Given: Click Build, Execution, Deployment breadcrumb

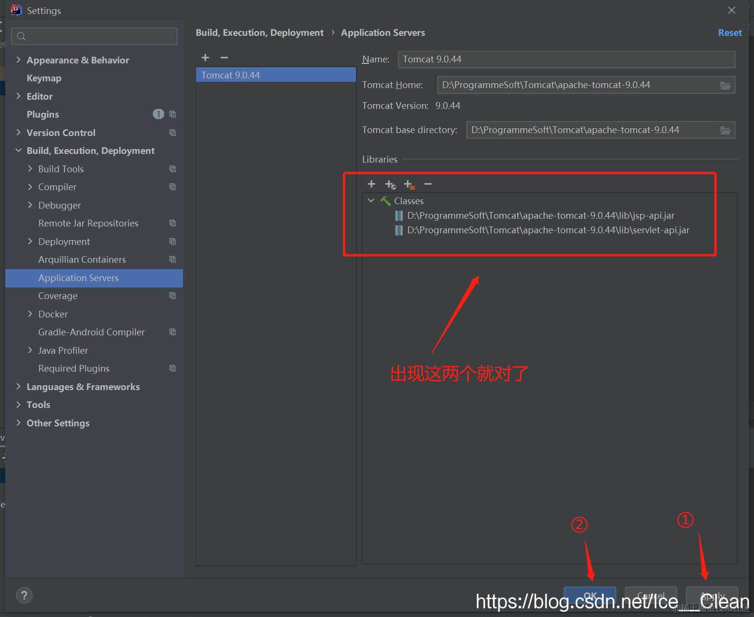Looking at the screenshot, I should [260, 33].
